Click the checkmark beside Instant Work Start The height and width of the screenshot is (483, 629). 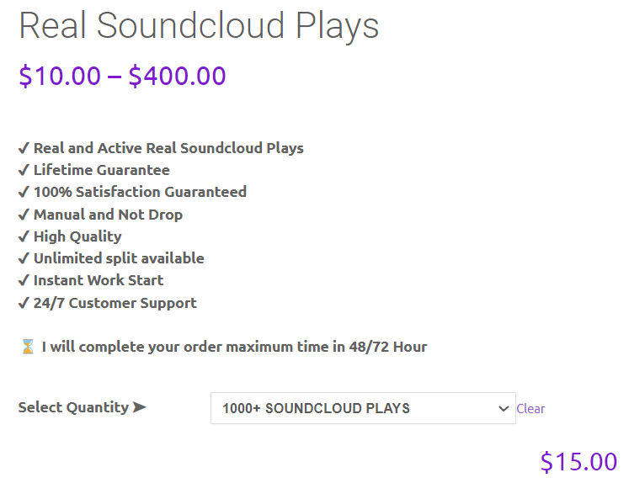(24, 280)
